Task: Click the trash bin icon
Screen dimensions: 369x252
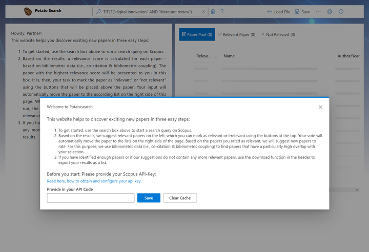Action: point(213,11)
